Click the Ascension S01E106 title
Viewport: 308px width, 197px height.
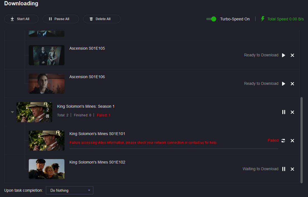pos(87,77)
